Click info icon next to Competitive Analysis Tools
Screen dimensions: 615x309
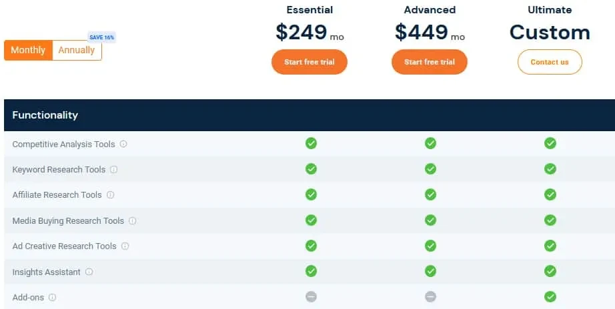pyautogui.click(x=123, y=144)
